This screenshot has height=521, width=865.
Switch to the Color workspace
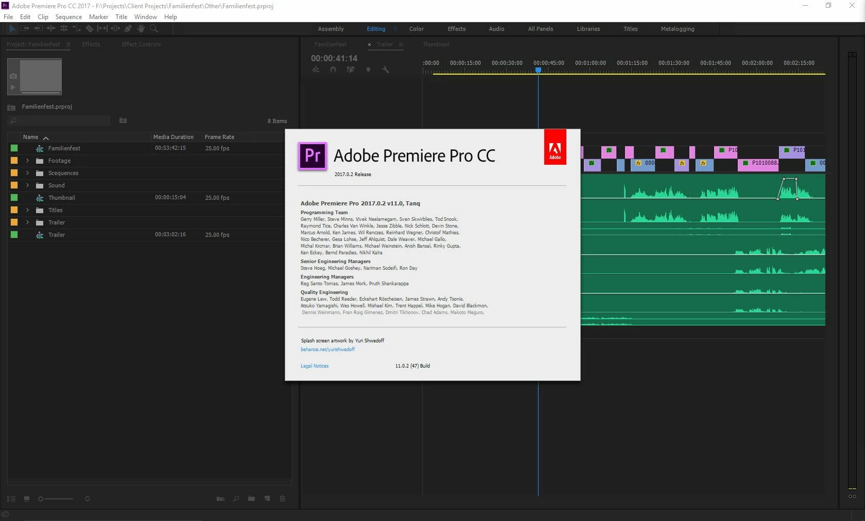point(417,29)
